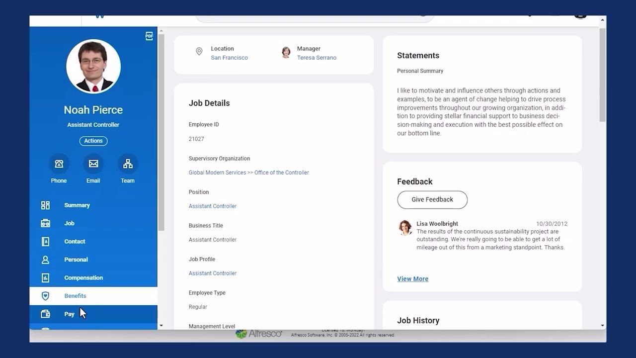Click the Lisa Woolbright name text
The height and width of the screenshot is (358, 636).
pos(437,224)
